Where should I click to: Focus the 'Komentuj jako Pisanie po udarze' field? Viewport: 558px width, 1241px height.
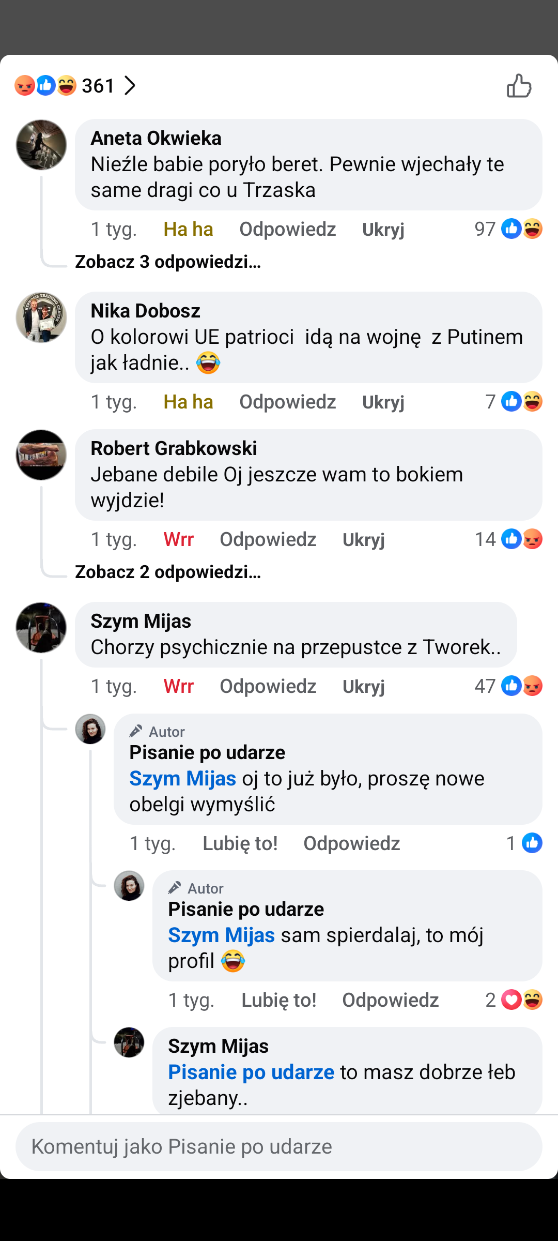[279, 1146]
